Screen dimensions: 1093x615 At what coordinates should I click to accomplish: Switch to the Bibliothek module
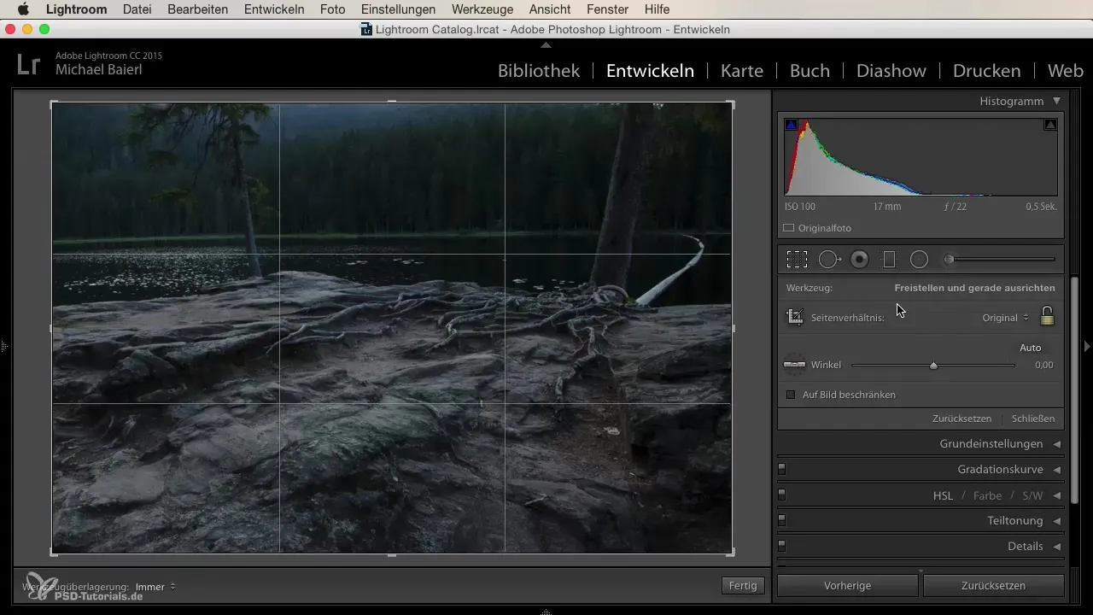(539, 71)
